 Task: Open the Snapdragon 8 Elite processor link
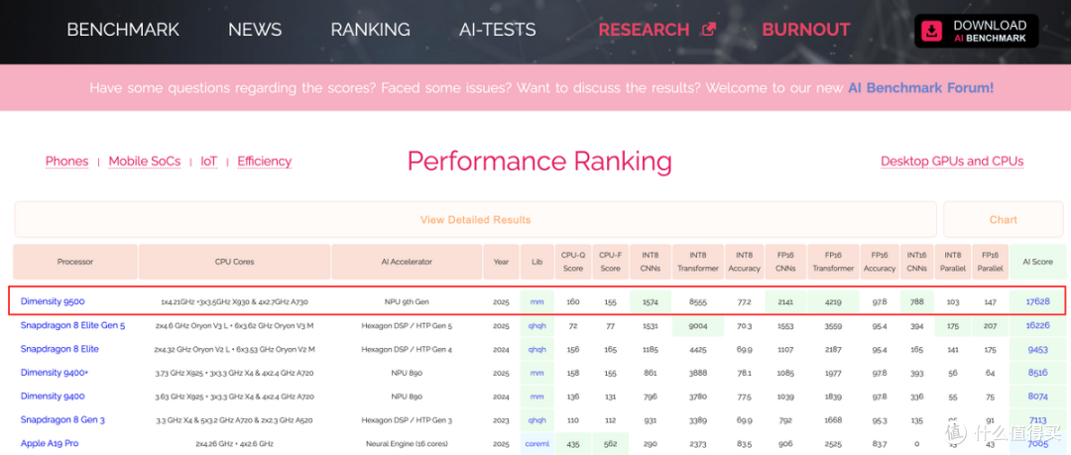[x=59, y=348]
